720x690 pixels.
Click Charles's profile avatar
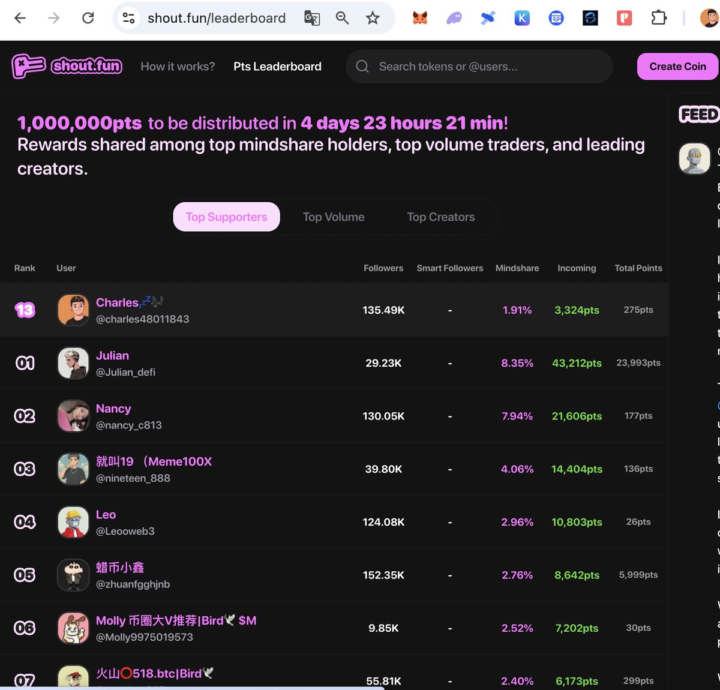tap(73, 310)
